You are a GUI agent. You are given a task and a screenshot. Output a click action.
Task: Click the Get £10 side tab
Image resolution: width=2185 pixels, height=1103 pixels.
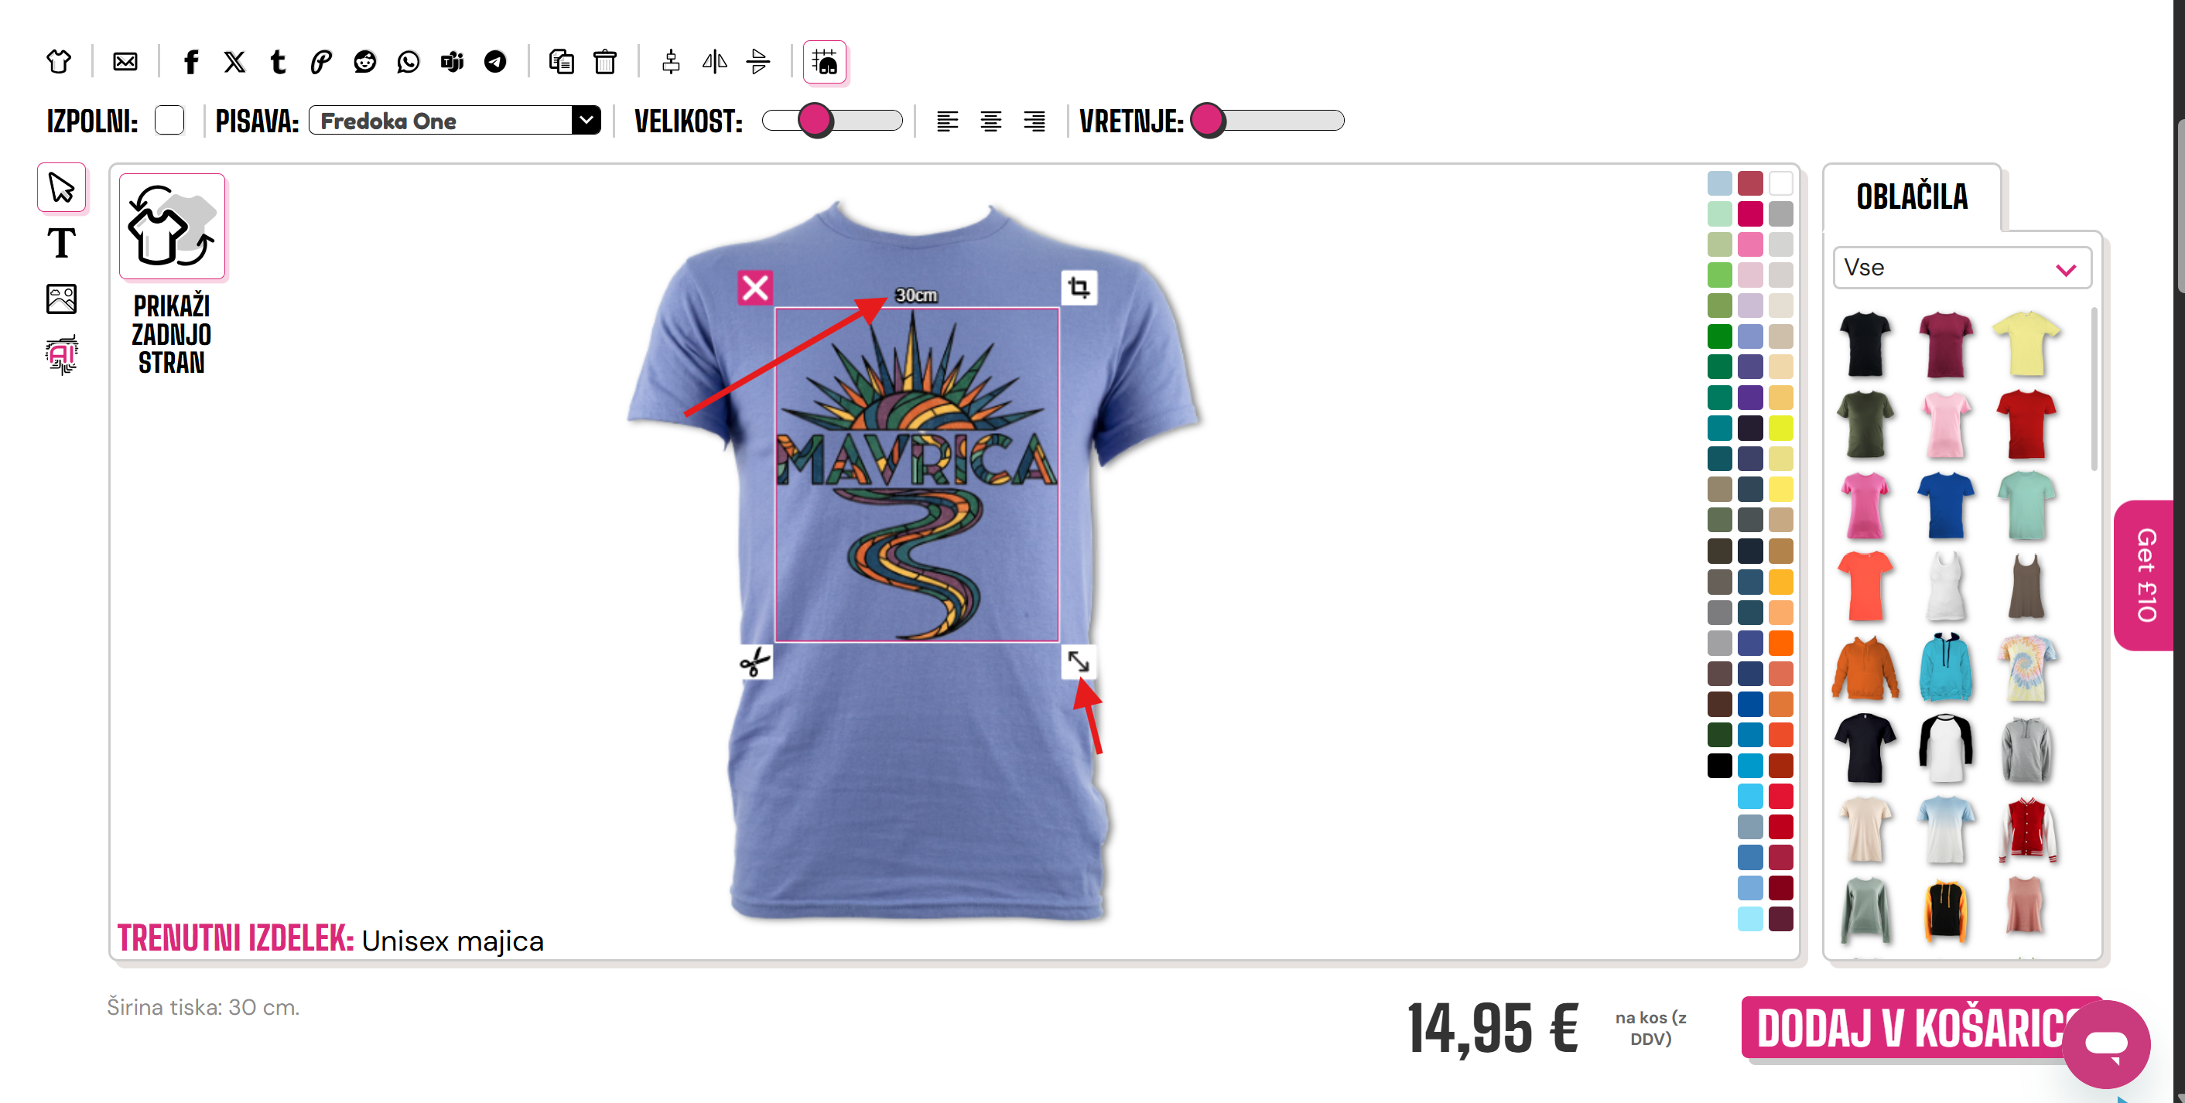tap(2144, 575)
